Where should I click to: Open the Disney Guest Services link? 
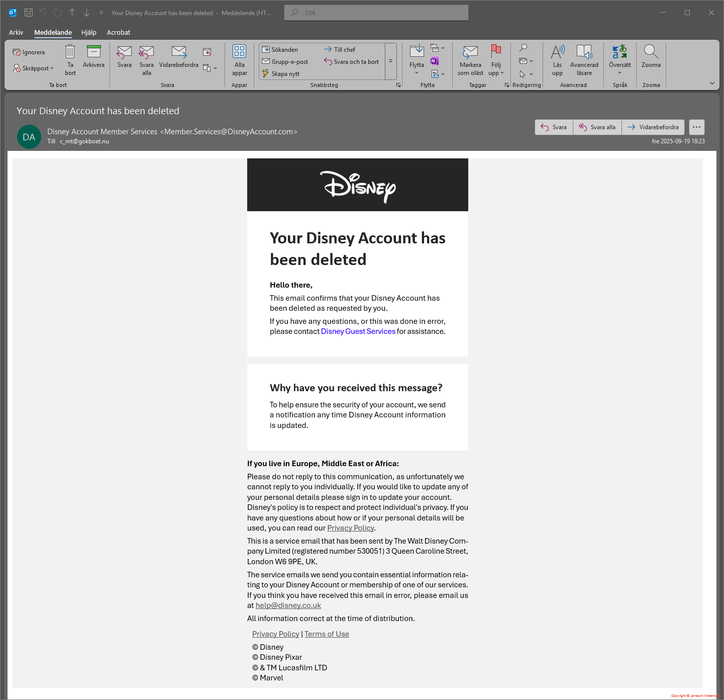[x=358, y=331]
